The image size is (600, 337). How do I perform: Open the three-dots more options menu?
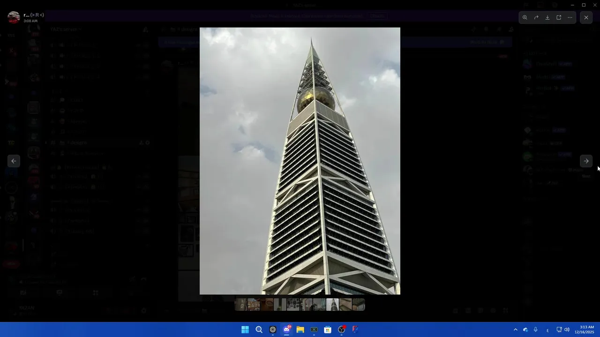570,17
